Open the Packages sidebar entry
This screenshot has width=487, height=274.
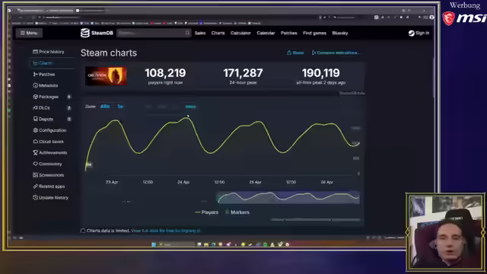pos(46,97)
